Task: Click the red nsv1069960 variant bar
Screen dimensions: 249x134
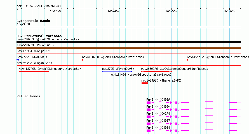Action: (x=145, y=83)
